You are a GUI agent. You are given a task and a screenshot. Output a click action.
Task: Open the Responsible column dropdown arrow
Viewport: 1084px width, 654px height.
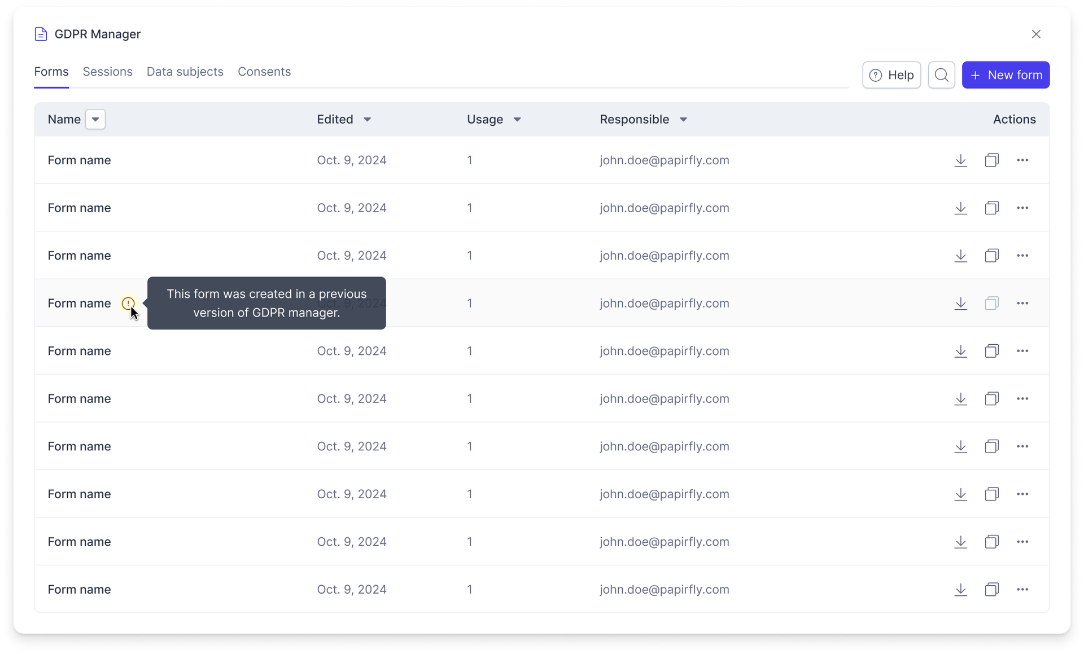(683, 120)
